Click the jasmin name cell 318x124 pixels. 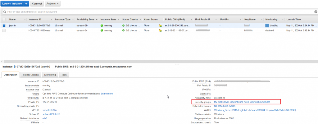coord(12,26)
